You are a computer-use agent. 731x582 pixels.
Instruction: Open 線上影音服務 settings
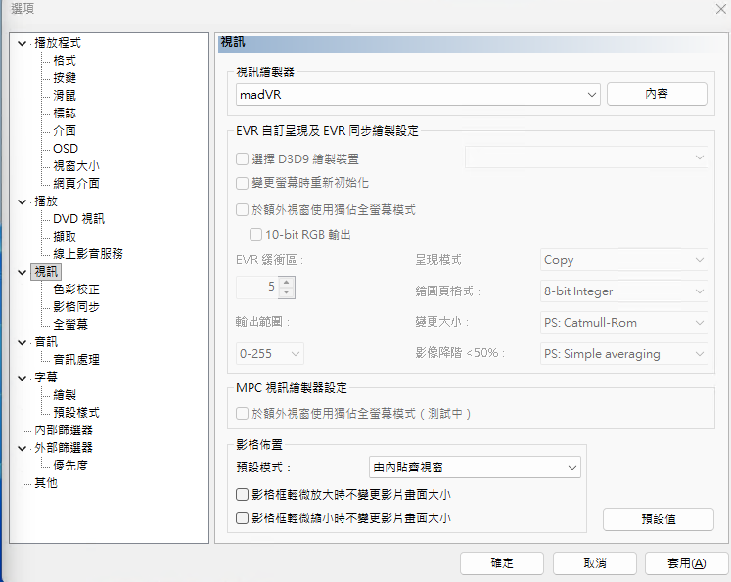[x=88, y=253]
